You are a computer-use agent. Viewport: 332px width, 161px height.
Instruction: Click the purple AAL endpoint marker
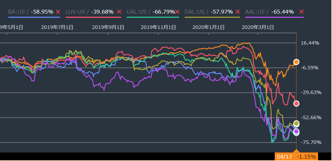296,131
